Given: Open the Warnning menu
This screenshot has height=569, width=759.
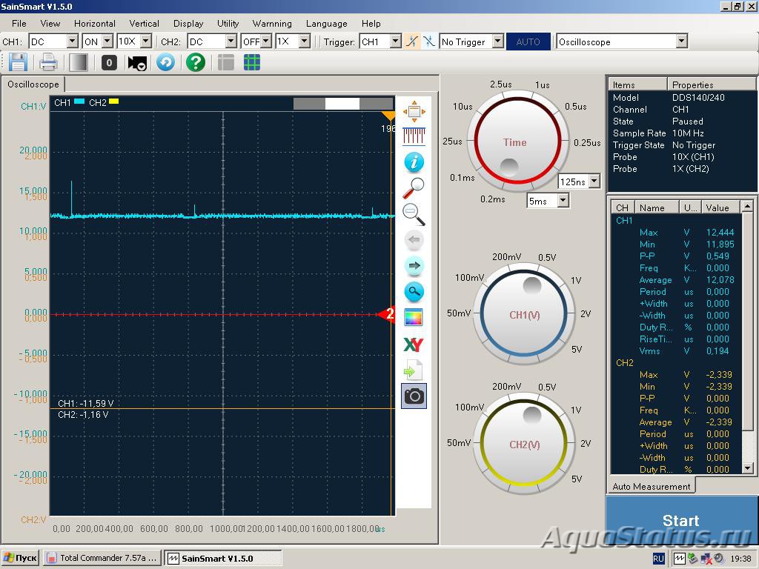Looking at the screenshot, I should [x=272, y=23].
